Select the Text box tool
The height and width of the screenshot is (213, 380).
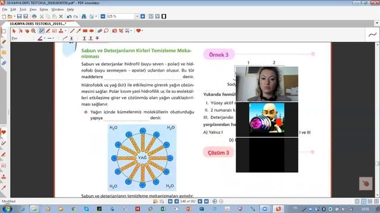coord(55,31)
